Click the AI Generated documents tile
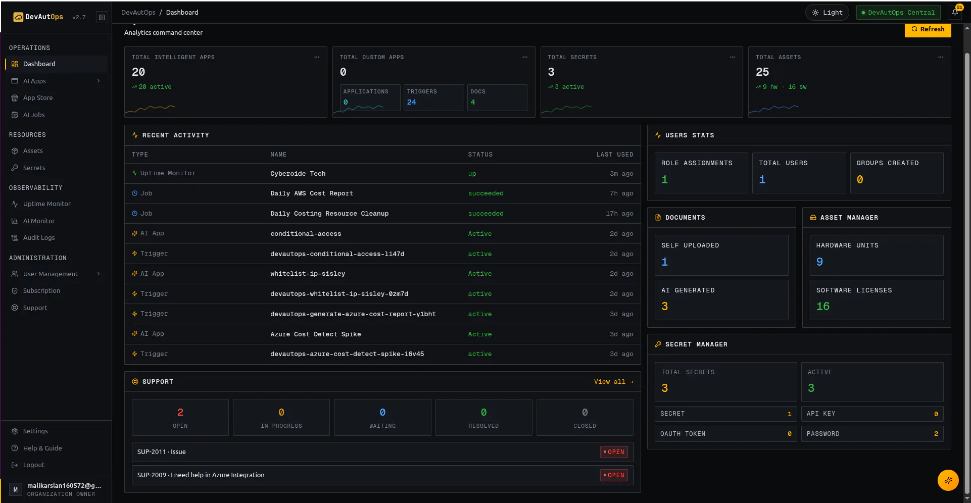This screenshot has height=503, width=971. [x=721, y=300]
